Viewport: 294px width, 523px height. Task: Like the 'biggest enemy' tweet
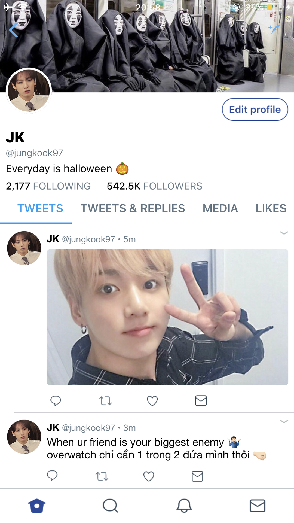[x=149, y=476]
